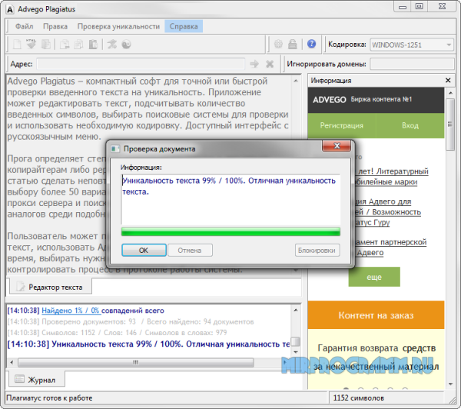Click the padlock toolbar icon
The image size is (461, 409).
pos(292,45)
